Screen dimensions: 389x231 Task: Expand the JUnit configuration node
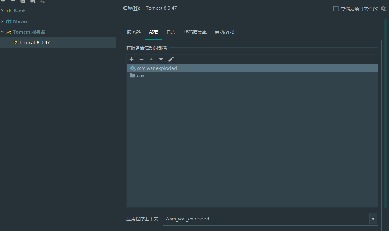coord(2,11)
